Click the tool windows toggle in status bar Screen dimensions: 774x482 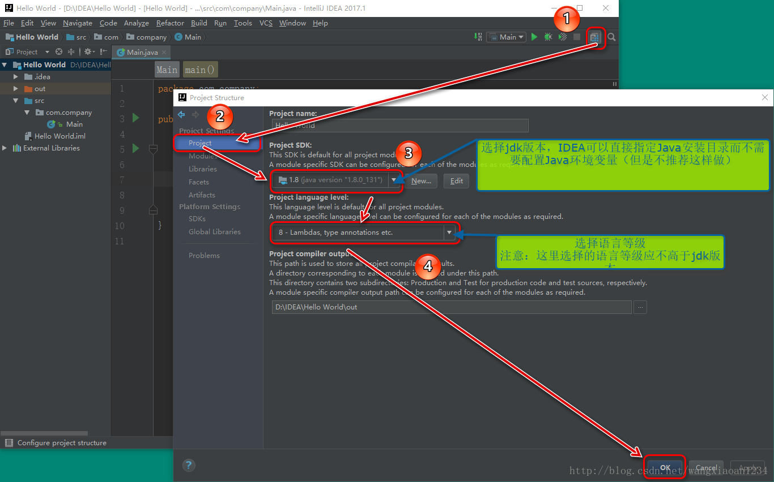[8, 443]
